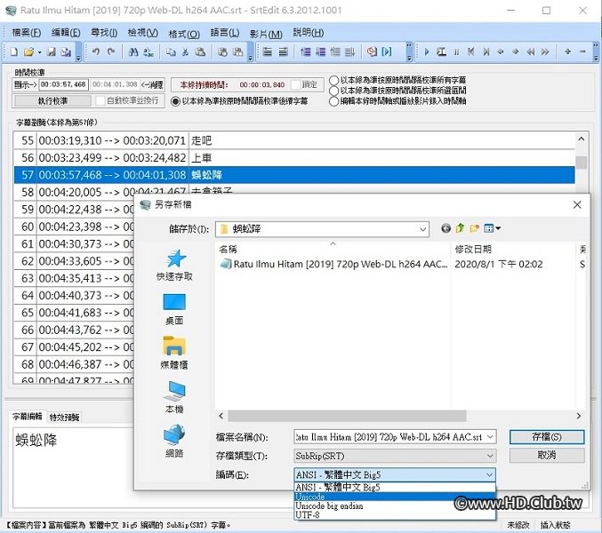Select Libraries (媒體櫃) in dialog sidebar
The image size is (602, 533).
pyautogui.click(x=174, y=354)
